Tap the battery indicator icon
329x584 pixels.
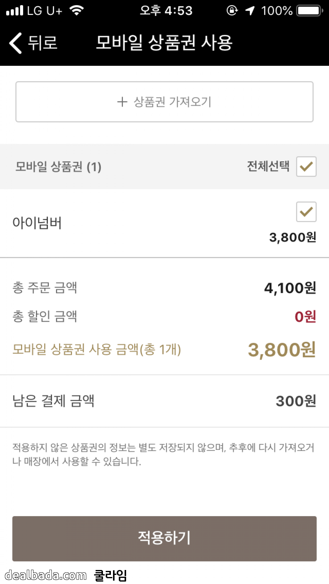[x=310, y=11]
